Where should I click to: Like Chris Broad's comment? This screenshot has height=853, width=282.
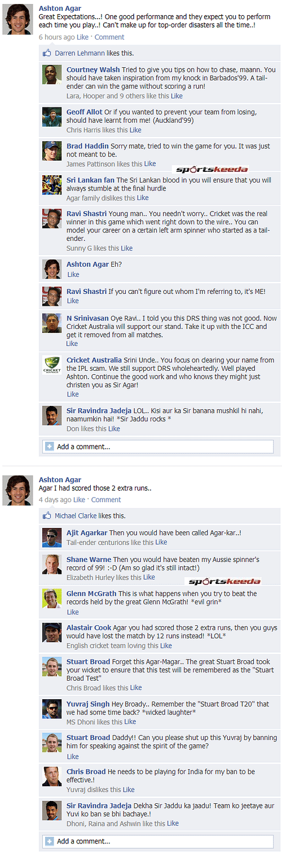(x=129, y=790)
